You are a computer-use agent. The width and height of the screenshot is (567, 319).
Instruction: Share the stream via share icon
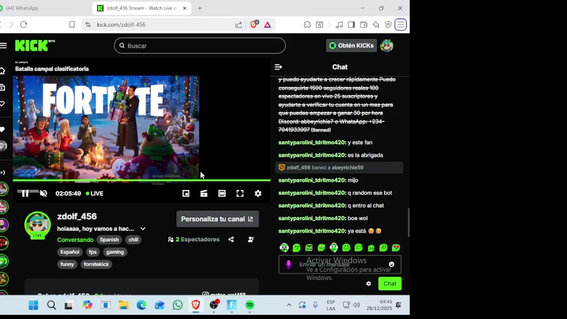coord(231,239)
